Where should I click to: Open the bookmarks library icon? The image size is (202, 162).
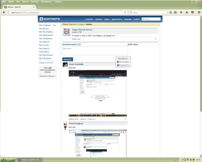click(175, 12)
